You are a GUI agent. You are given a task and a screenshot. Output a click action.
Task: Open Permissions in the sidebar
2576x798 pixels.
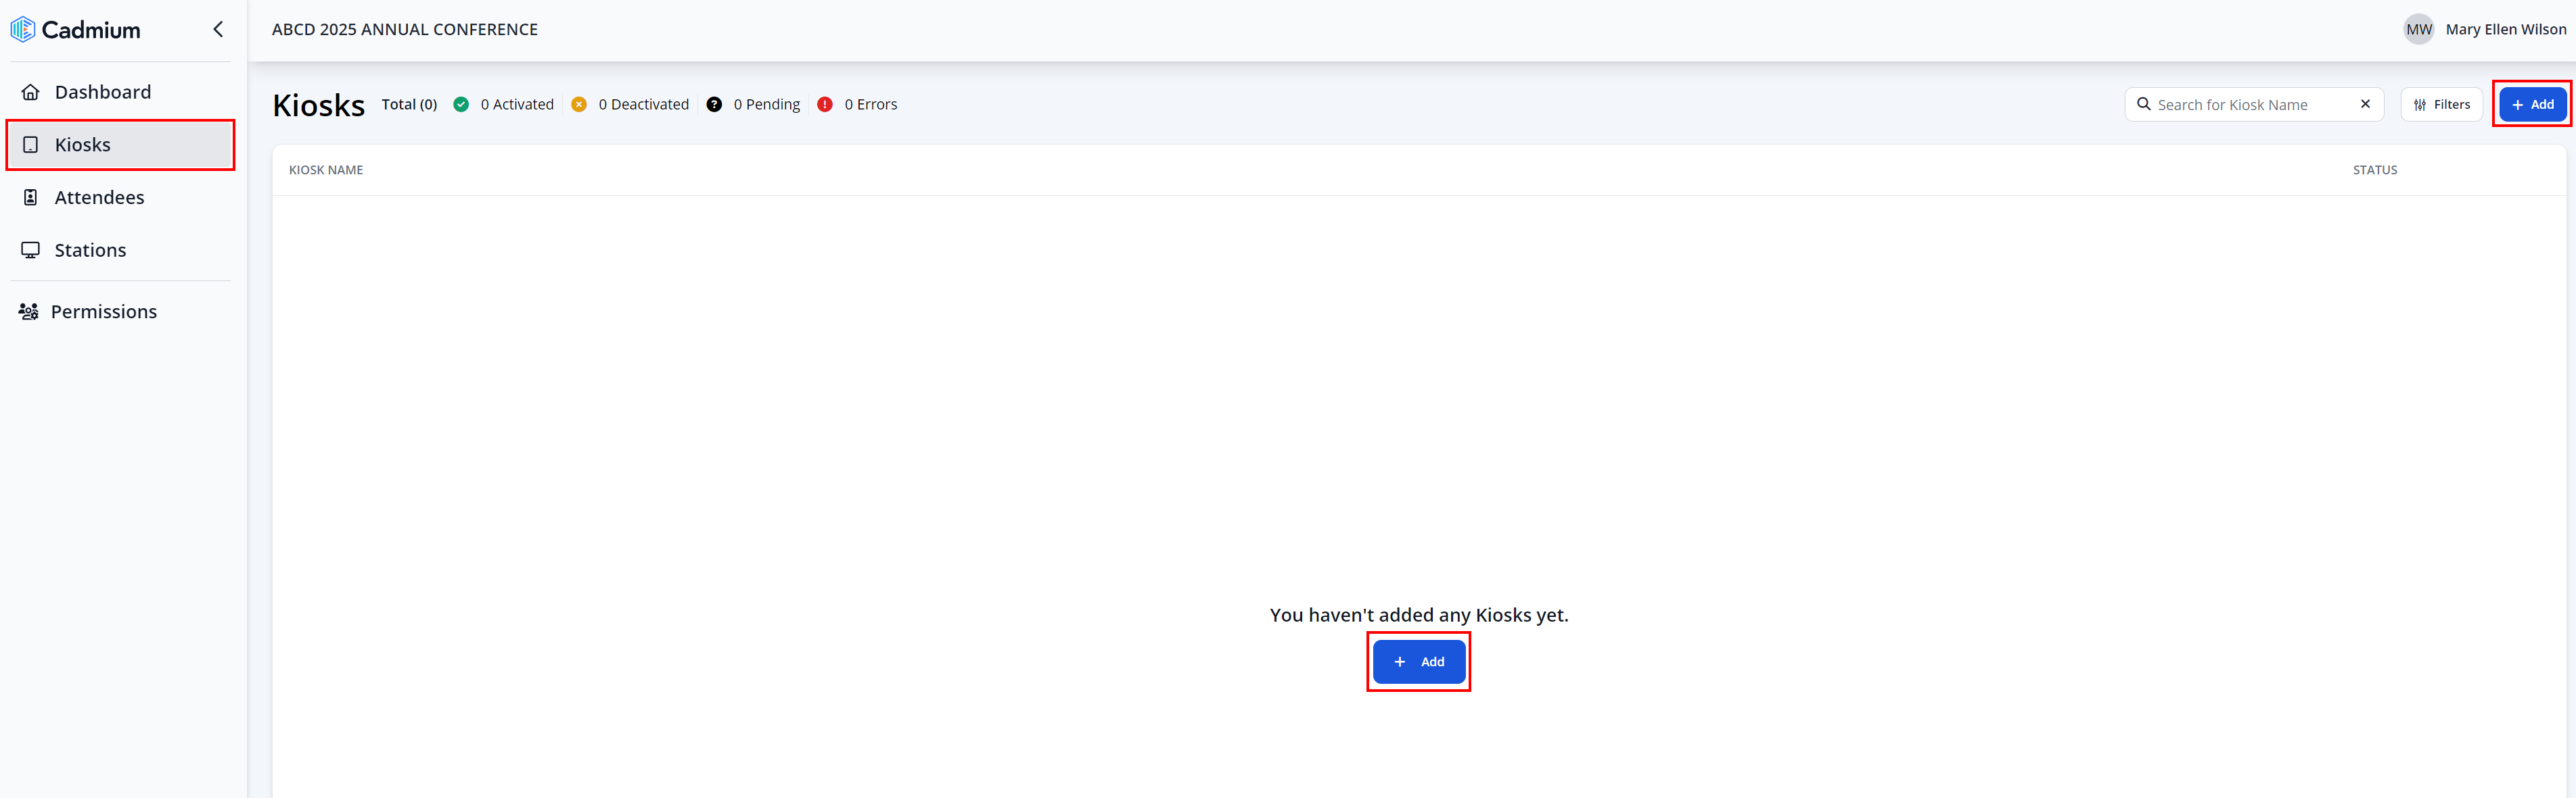coord(103,311)
